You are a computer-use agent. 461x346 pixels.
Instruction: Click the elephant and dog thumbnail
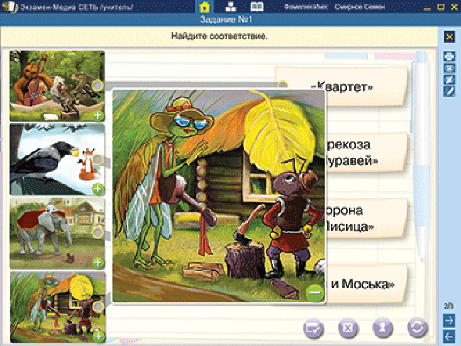[x=57, y=233]
